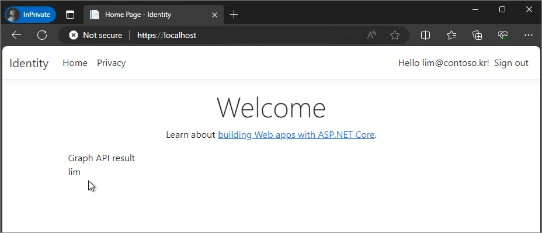542x233 pixels.
Task: Open Settings and more ellipsis menu
Action: 529,35
